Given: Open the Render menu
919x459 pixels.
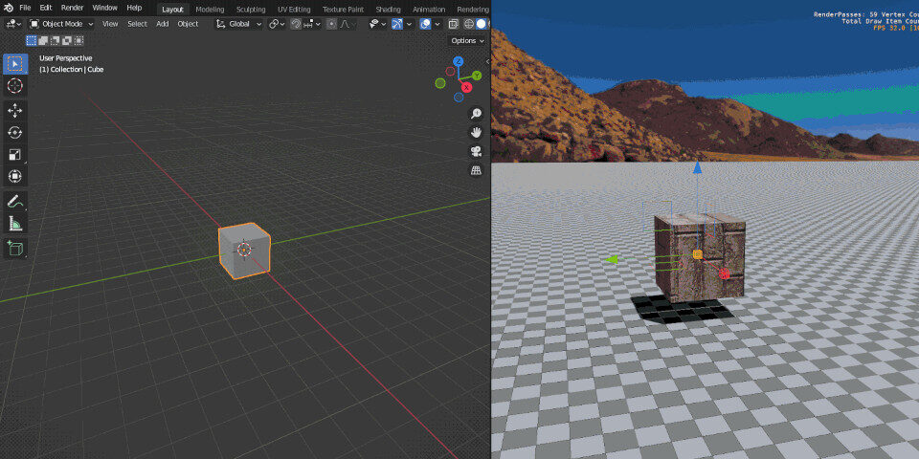Looking at the screenshot, I should [72, 9].
